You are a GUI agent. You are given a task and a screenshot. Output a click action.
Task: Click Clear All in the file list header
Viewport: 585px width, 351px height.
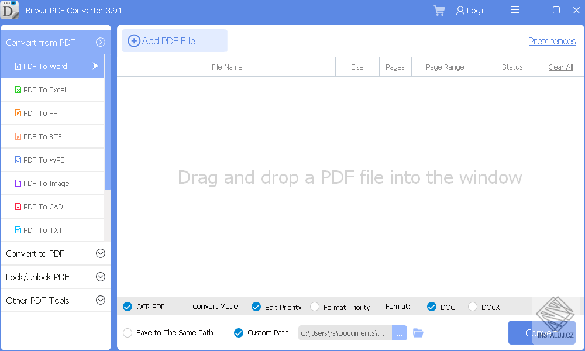tap(560, 67)
